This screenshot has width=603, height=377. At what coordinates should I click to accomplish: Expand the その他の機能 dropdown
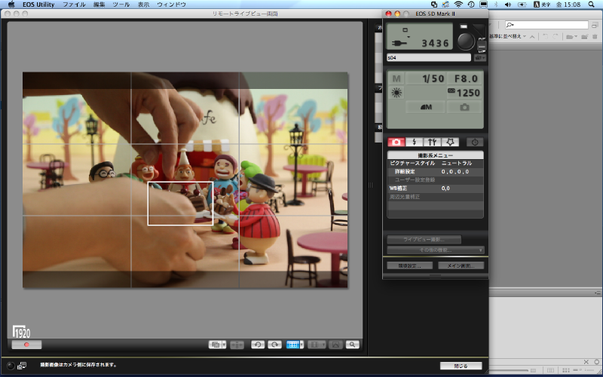point(435,250)
